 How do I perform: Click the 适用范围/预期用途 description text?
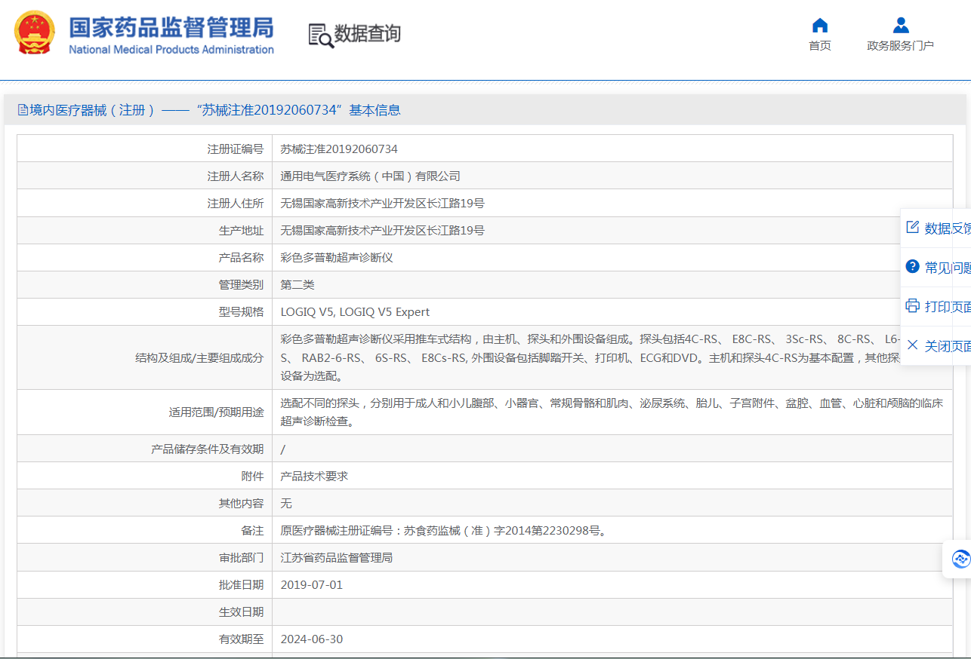612,412
